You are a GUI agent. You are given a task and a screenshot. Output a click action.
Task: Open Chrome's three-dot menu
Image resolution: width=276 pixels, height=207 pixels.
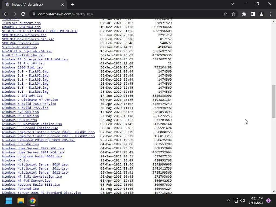pos(270,14)
